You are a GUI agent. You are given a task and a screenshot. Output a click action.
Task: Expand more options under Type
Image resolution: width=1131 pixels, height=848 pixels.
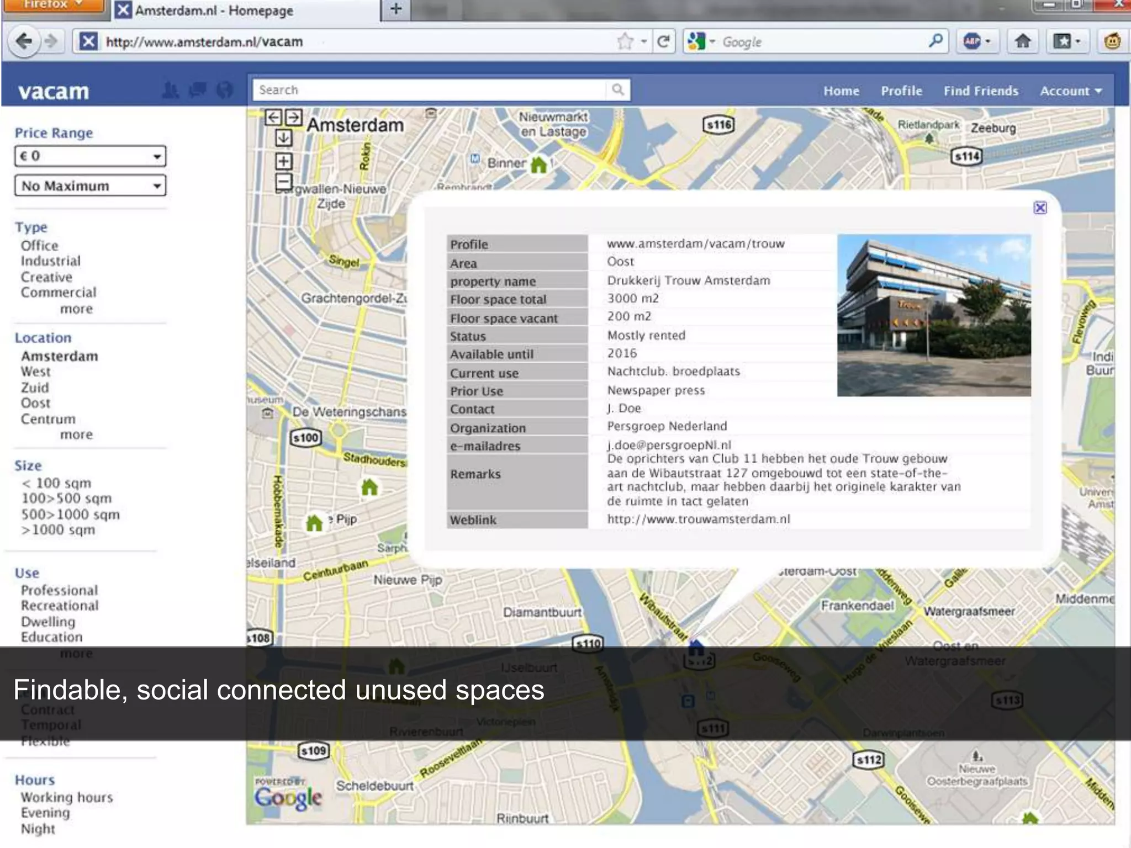pos(76,309)
